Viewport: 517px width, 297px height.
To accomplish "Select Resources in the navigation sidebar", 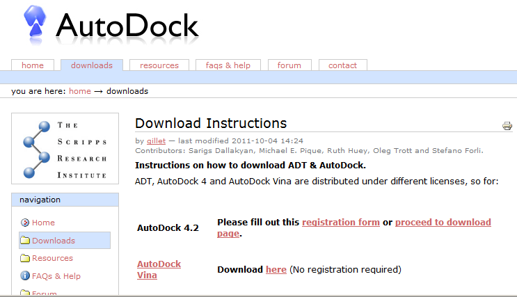I will pyautogui.click(x=52, y=258).
